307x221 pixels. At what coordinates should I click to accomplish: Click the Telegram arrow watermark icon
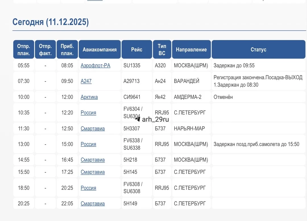pos(138,119)
